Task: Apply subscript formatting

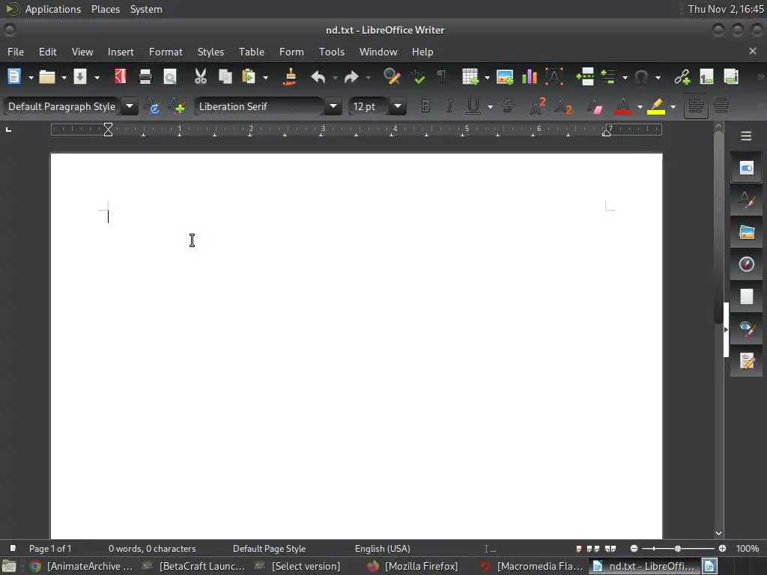Action: [x=563, y=106]
